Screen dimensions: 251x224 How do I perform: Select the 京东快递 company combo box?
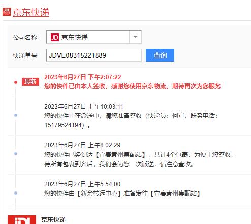coord(94,37)
